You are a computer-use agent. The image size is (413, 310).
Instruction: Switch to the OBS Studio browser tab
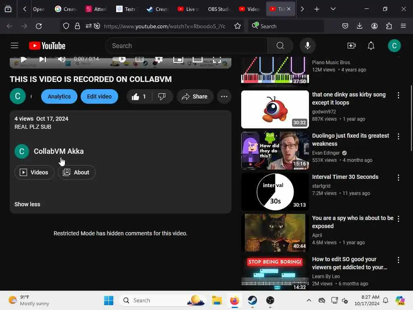coord(218,9)
